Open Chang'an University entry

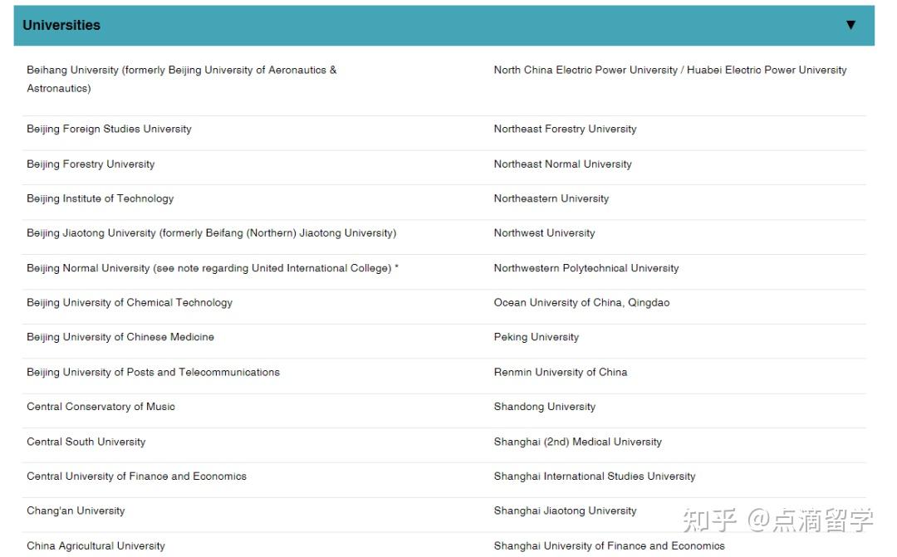click(75, 511)
